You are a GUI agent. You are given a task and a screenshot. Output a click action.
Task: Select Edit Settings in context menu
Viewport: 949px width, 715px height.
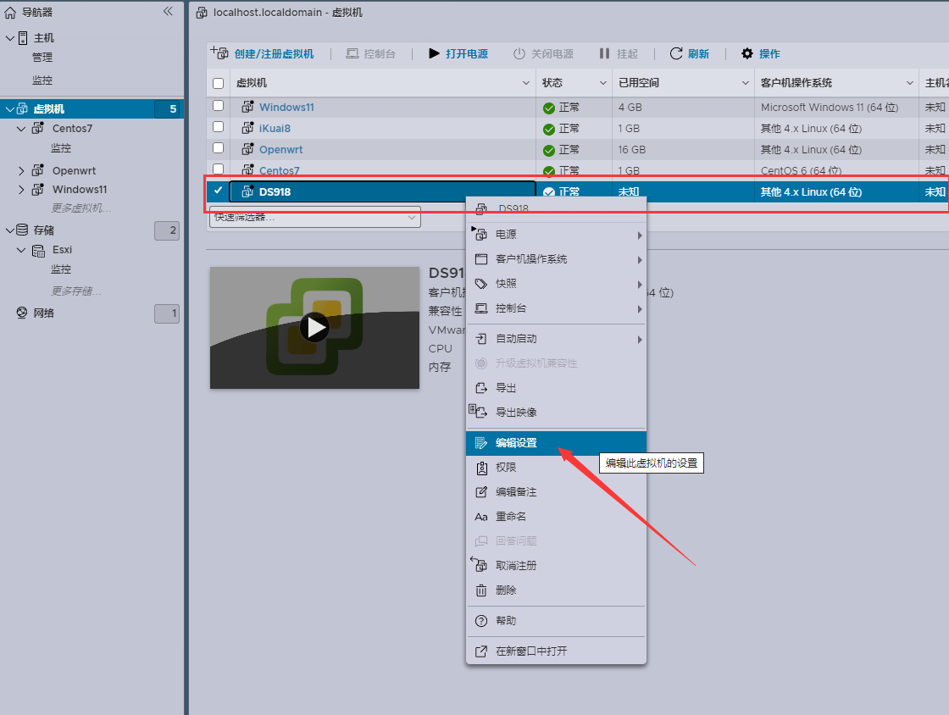pyautogui.click(x=516, y=443)
